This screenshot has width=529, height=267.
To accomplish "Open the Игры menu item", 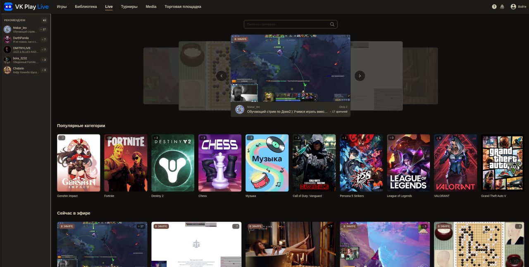I will (x=62, y=7).
